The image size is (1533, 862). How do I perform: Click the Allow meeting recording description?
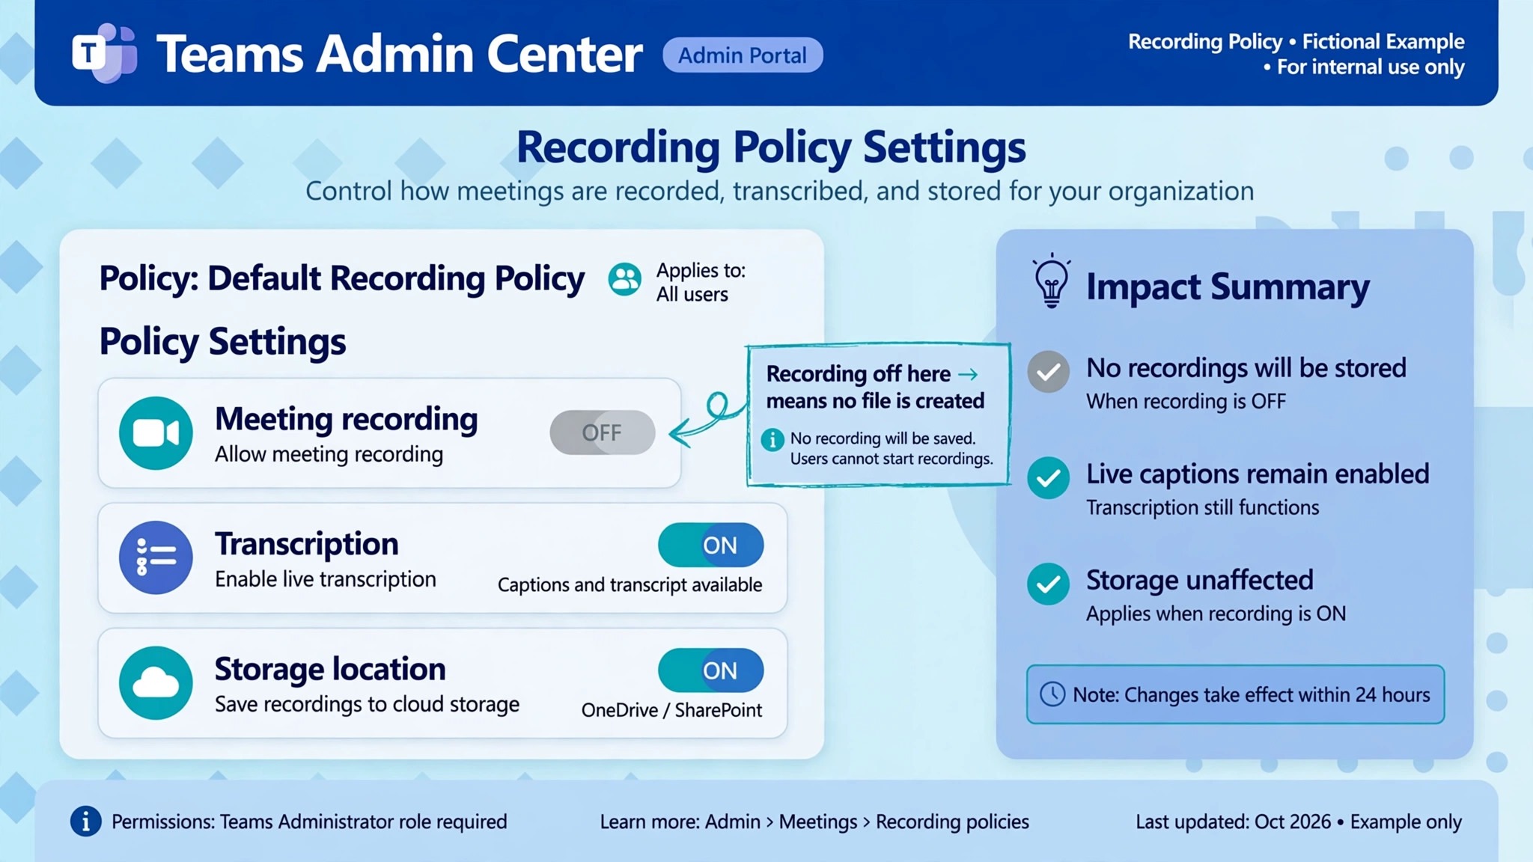(x=329, y=454)
